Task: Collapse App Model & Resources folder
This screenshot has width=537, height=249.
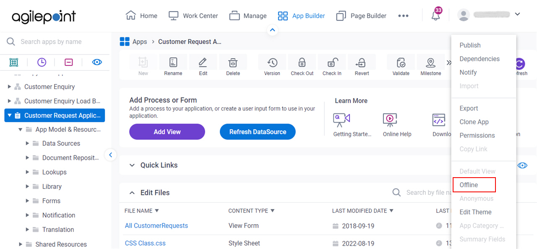Action: click(x=20, y=130)
